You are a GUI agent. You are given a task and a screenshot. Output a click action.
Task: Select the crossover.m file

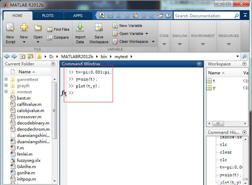click(x=26, y=117)
